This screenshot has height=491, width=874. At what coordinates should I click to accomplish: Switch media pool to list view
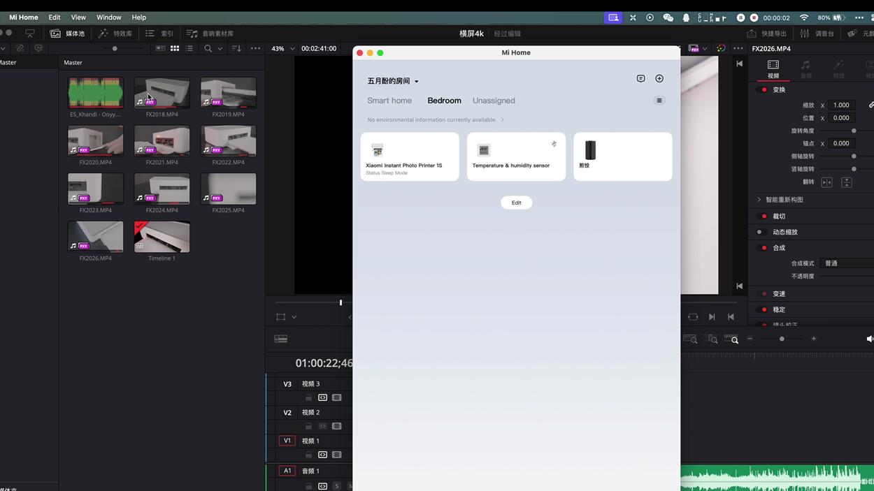pyautogui.click(x=189, y=48)
